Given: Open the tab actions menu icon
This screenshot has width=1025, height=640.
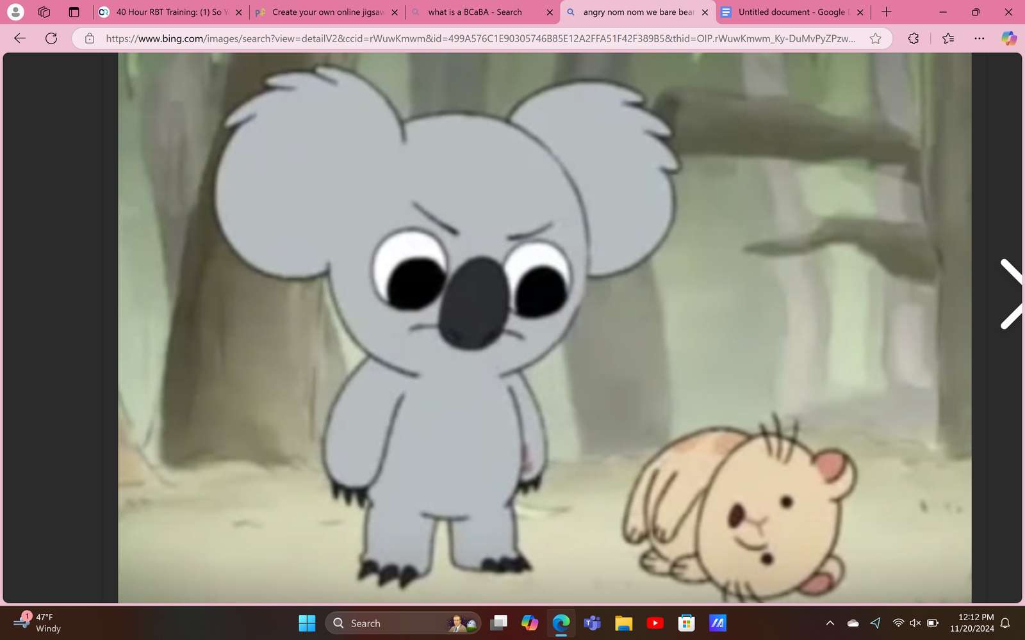Looking at the screenshot, I should coord(74,12).
